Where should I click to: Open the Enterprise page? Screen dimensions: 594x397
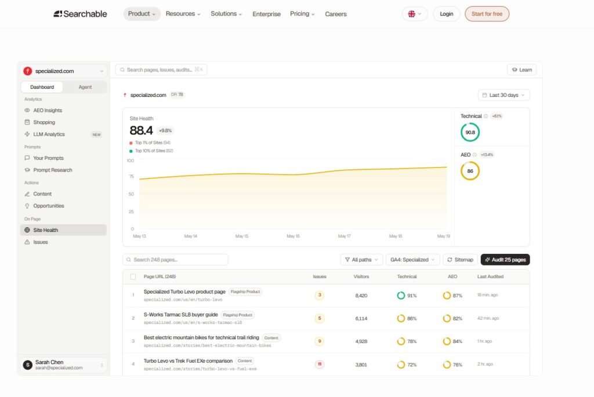pos(267,14)
